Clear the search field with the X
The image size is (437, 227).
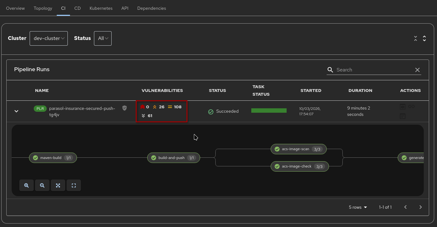tap(417, 70)
